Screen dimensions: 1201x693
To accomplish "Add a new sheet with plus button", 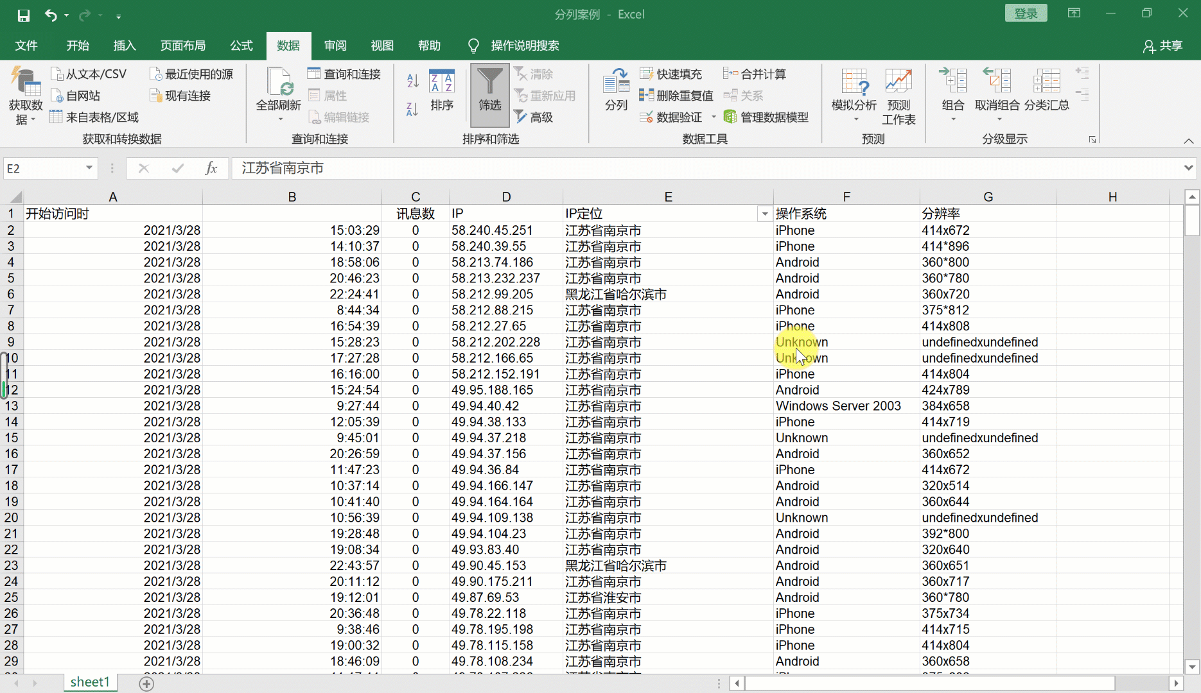I will tap(146, 684).
